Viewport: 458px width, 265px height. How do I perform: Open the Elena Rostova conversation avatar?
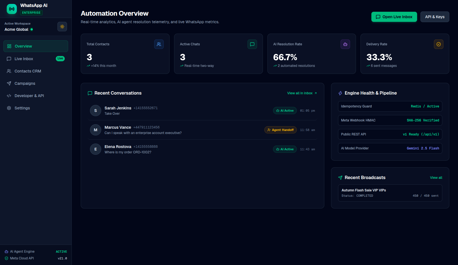(x=96, y=149)
